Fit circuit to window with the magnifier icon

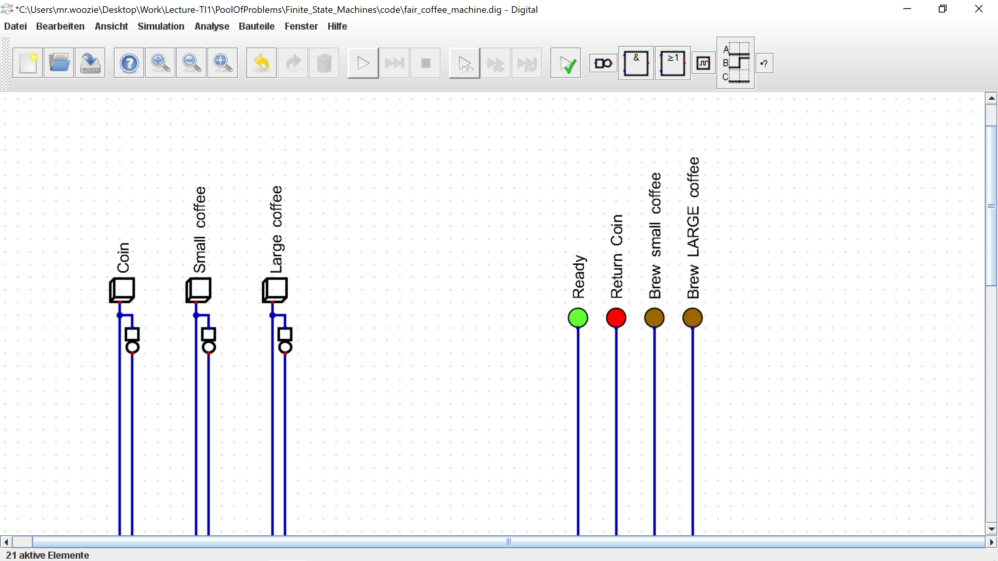[x=223, y=63]
